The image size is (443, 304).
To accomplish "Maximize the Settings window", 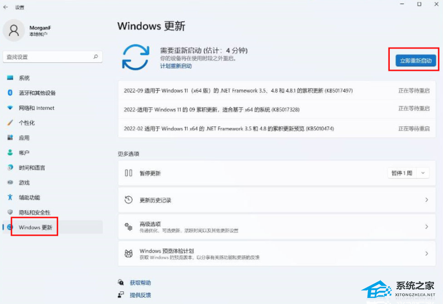I will point(419,4).
